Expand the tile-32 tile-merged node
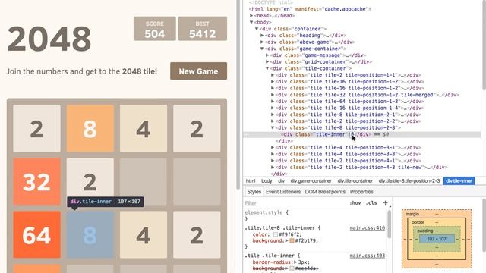Viewport: 486px width, 273px height. 273,95
